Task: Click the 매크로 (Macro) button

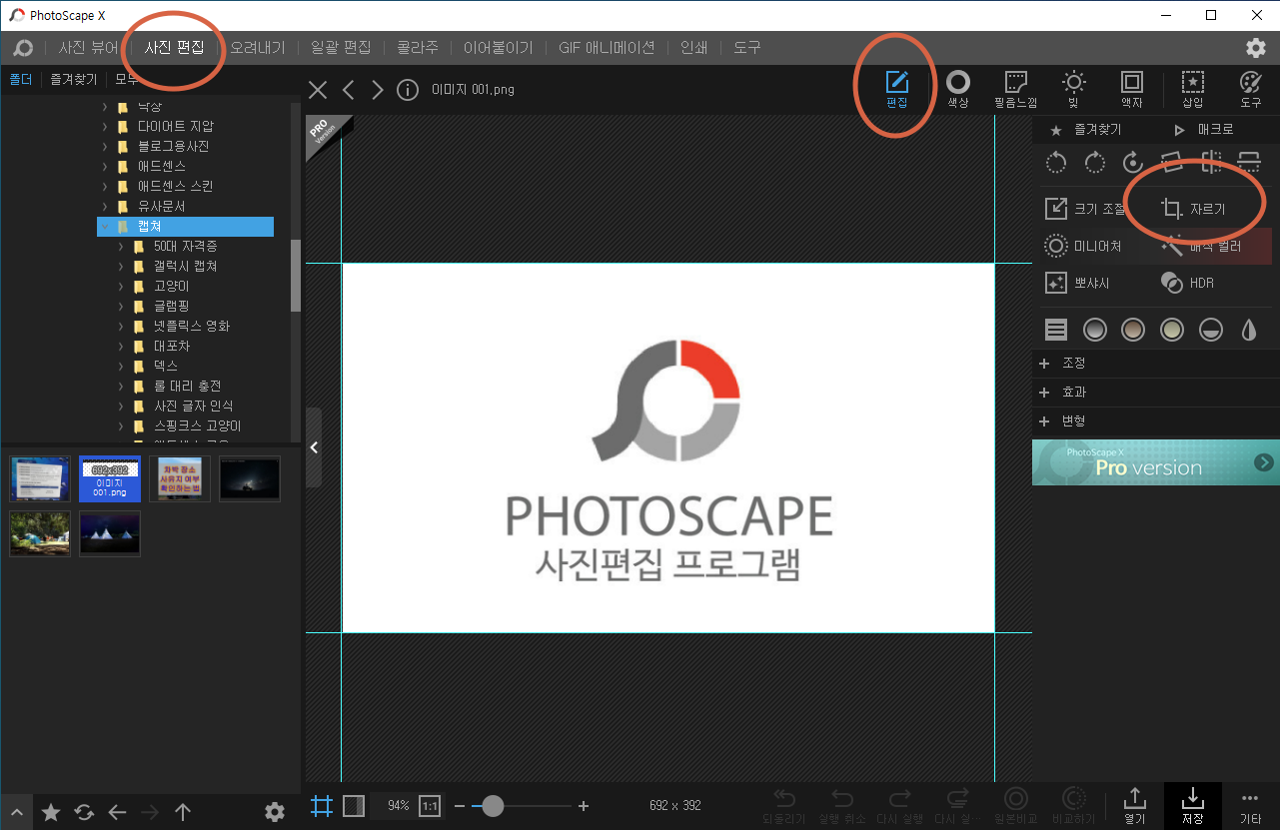Action: pyautogui.click(x=1204, y=130)
